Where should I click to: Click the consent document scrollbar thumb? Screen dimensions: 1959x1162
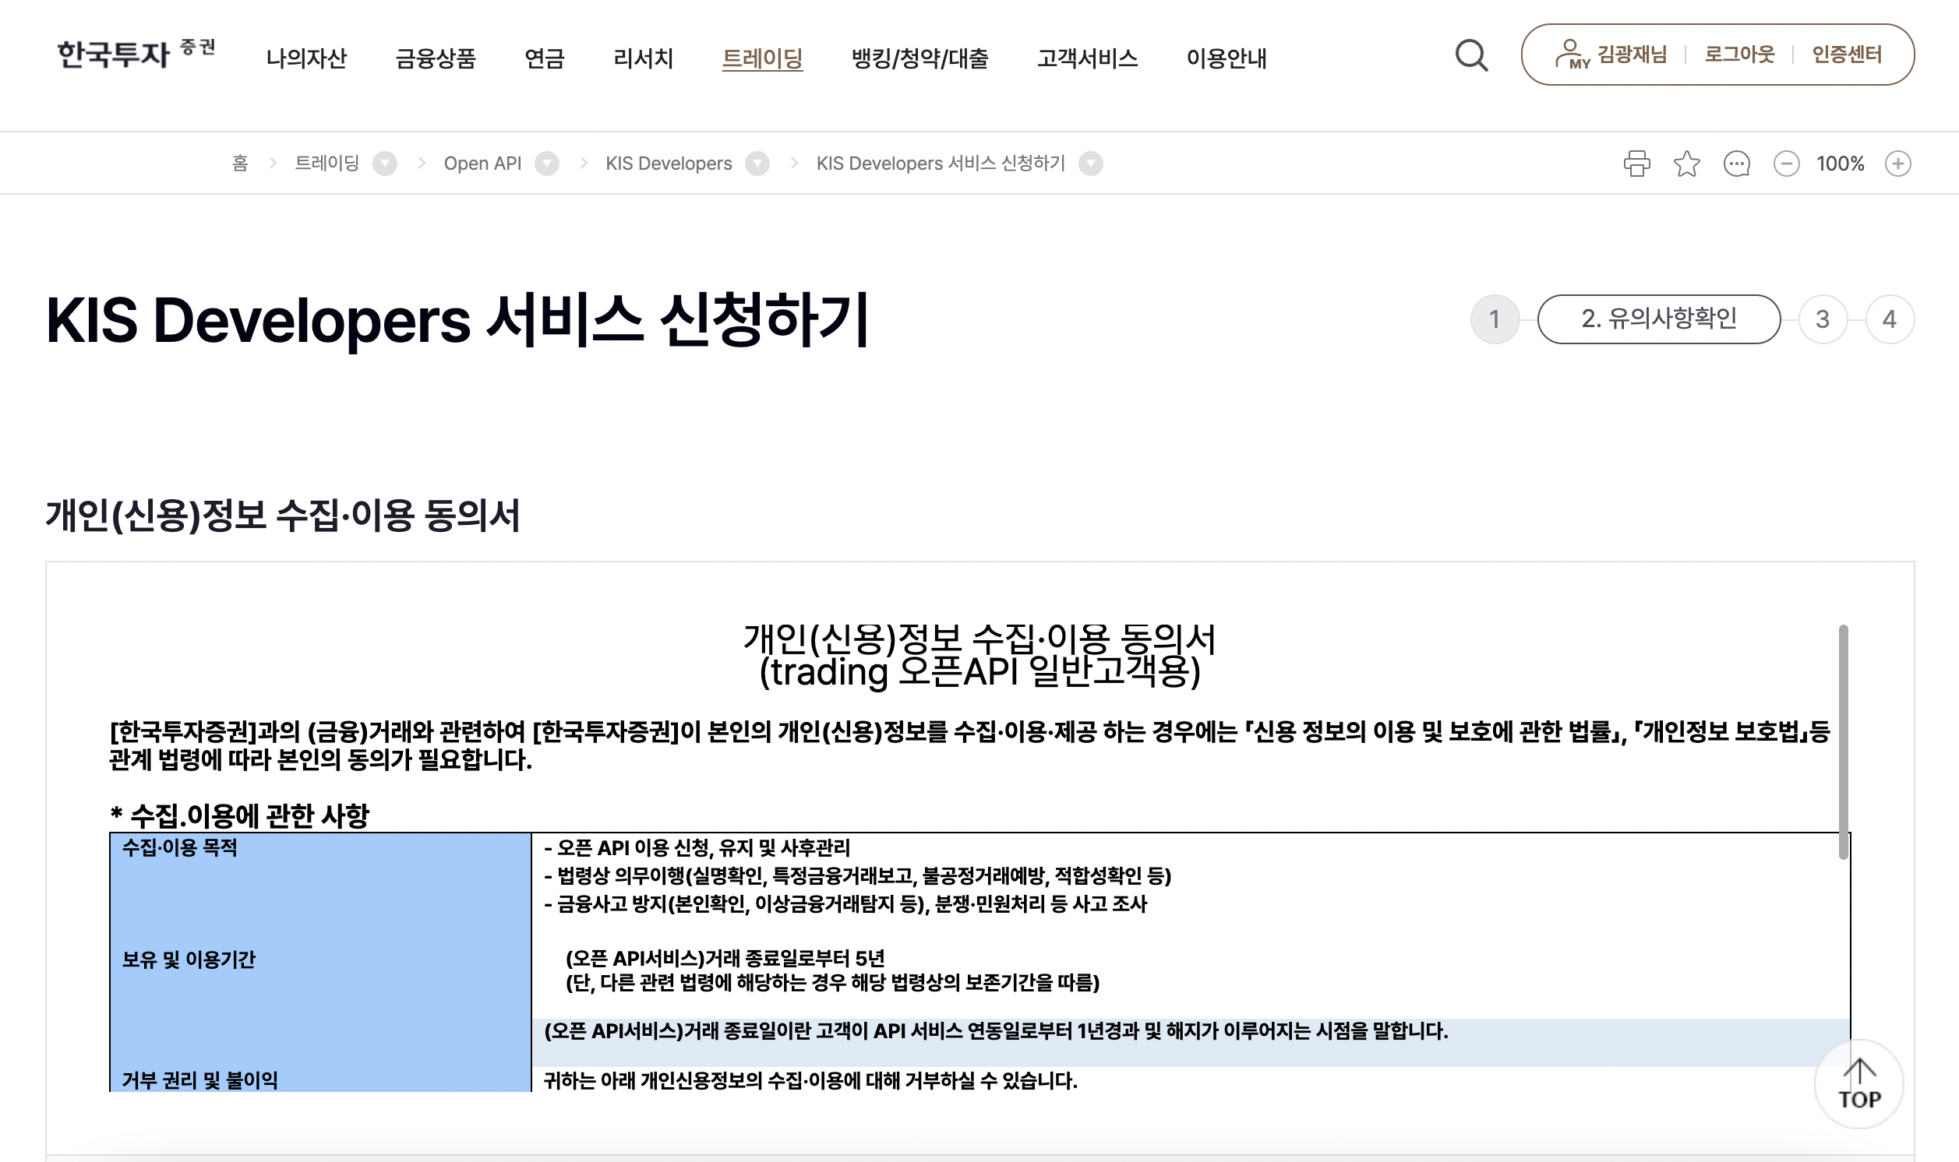pos(1843,741)
